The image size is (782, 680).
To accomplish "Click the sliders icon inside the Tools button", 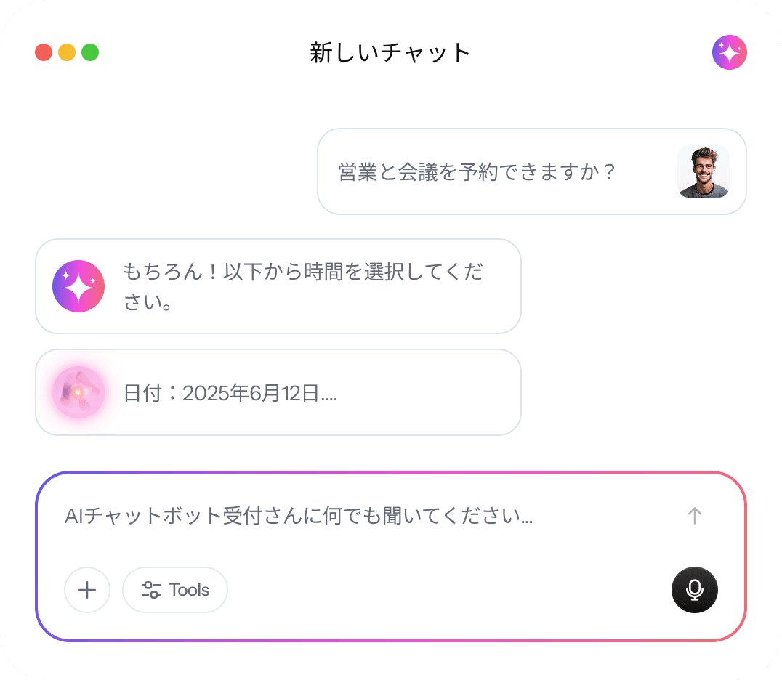I will coord(151,590).
